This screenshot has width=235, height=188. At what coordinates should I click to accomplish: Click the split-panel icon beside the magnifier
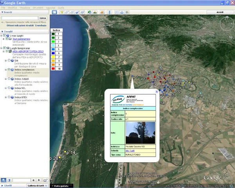tap(9, 180)
